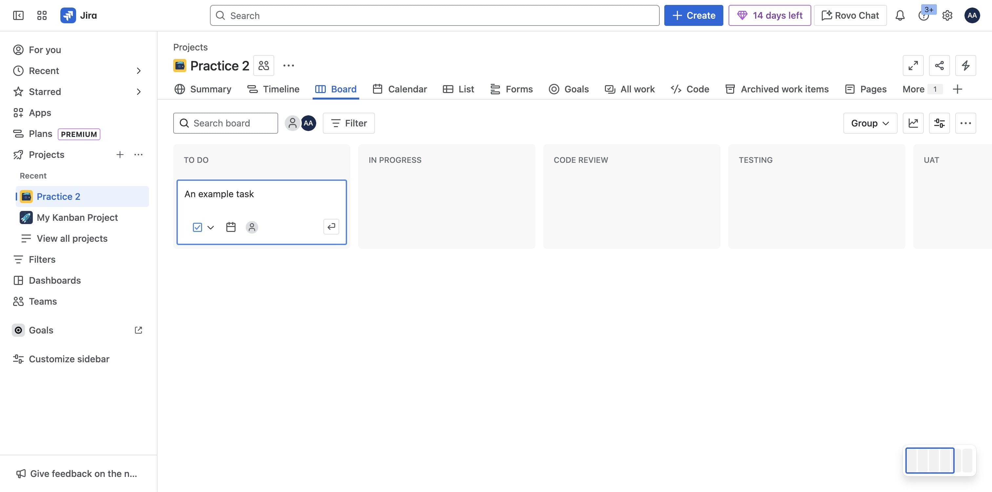This screenshot has height=492, width=992.
Task: Go to Jira home logo
Action: [78, 15]
